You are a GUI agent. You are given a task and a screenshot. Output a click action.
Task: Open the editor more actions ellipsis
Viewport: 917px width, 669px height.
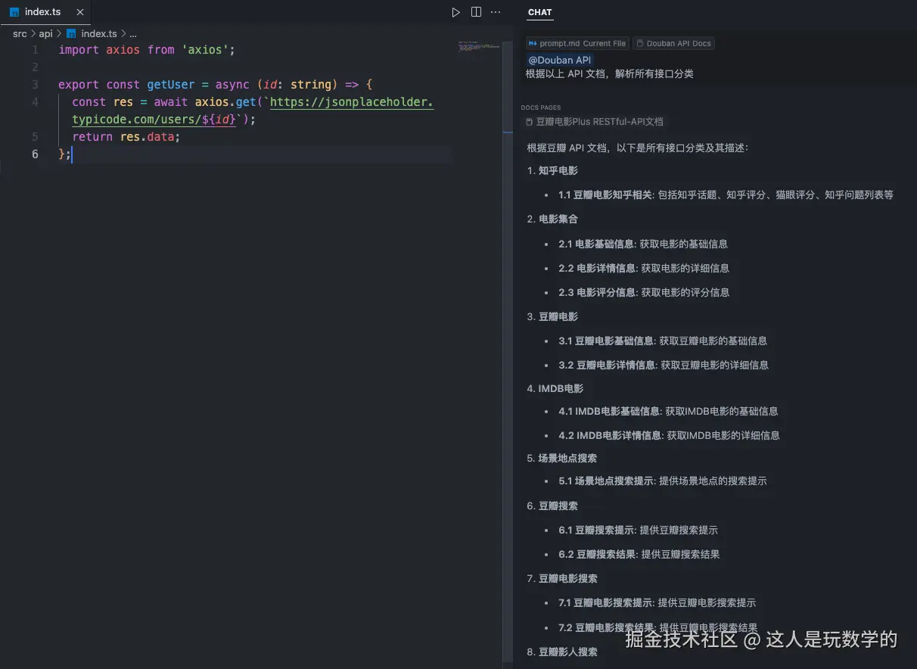coord(496,12)
